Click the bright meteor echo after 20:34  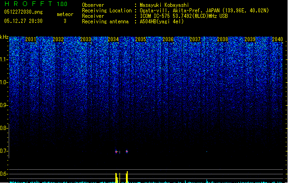coord(127,151)
